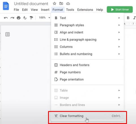Screen dimensions: 136x124
Task: Run spelling and grammar check
Action: [x=25, y=18]
